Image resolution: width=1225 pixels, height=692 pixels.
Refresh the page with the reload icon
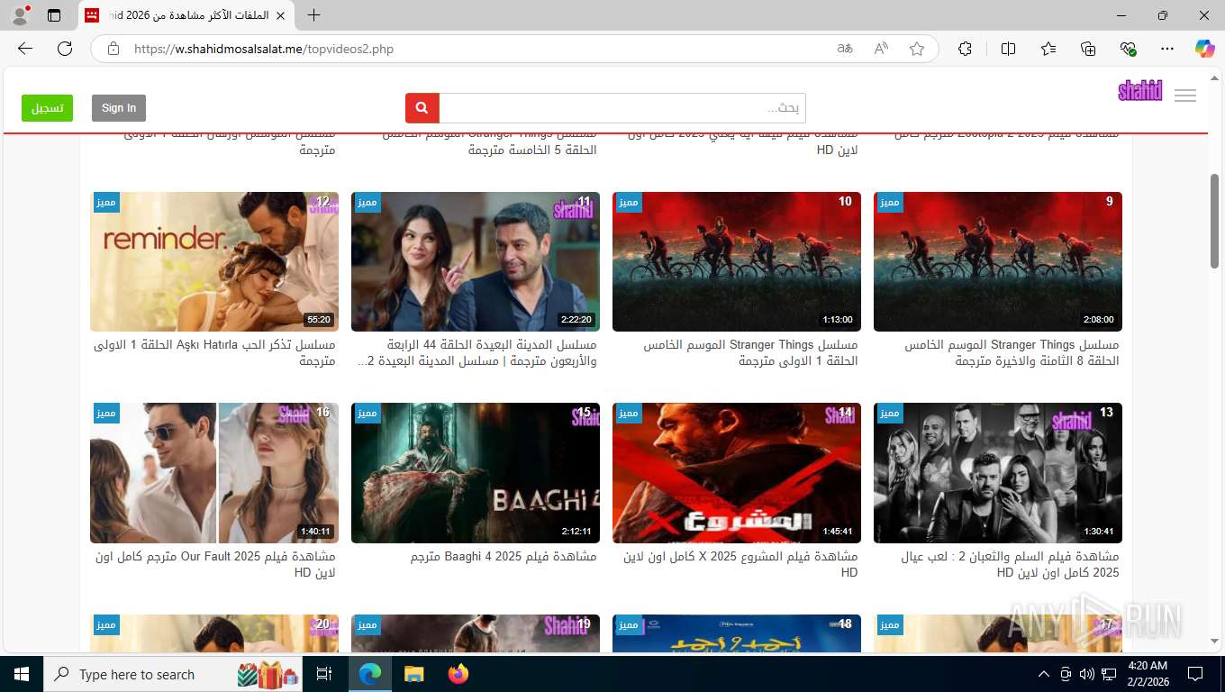(x=65, y=49)
